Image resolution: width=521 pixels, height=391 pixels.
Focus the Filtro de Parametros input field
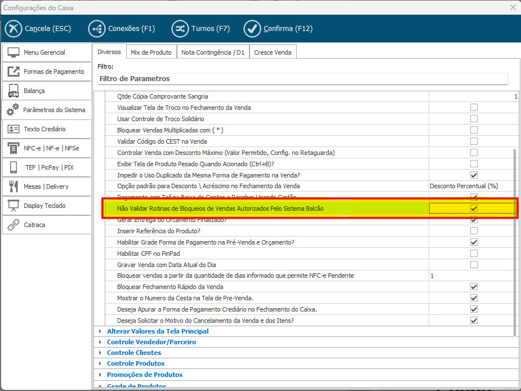click(x=302, y=79)
